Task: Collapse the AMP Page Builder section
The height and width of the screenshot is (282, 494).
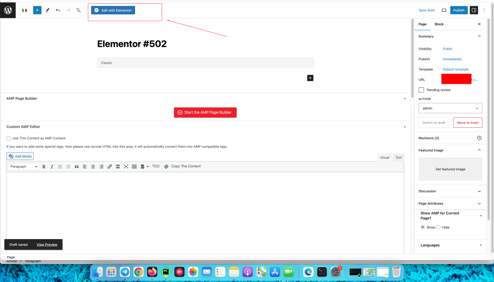Action: tap(405, 98)
